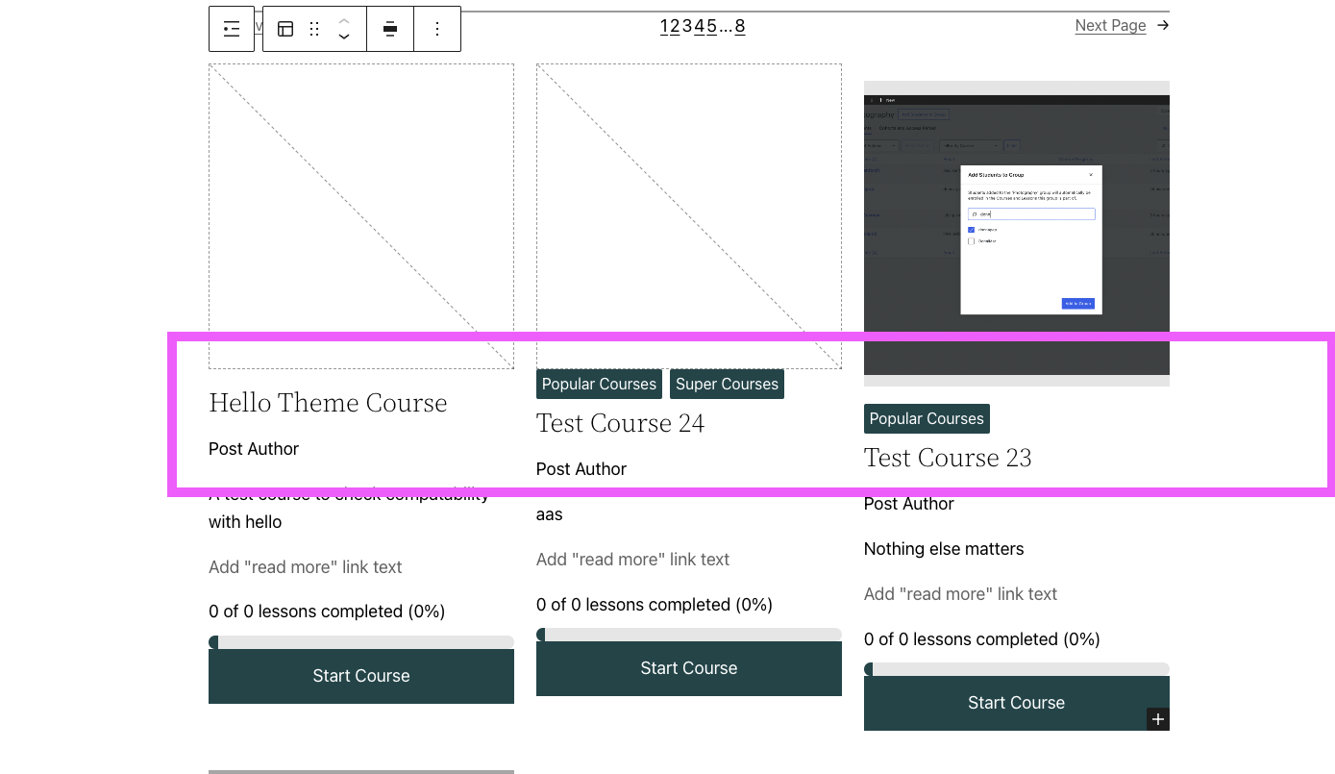This screenshot has width=1335, height=774.
Task: Click the progress bar under Test Course 23
Action: [1016, 668]
